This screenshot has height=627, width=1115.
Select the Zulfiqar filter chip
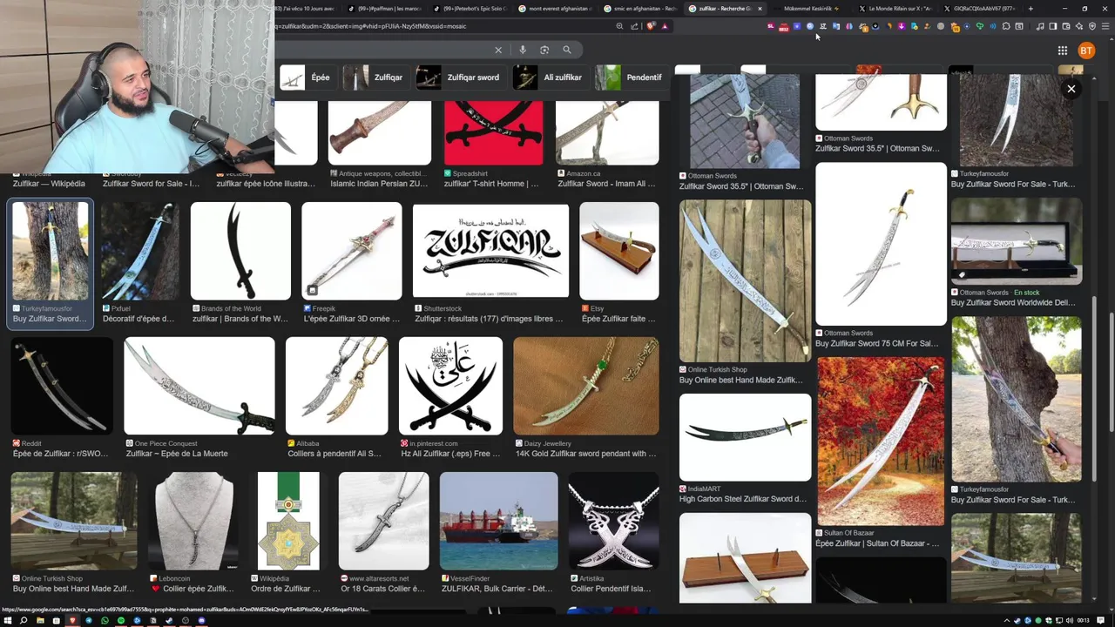(375, 78)
